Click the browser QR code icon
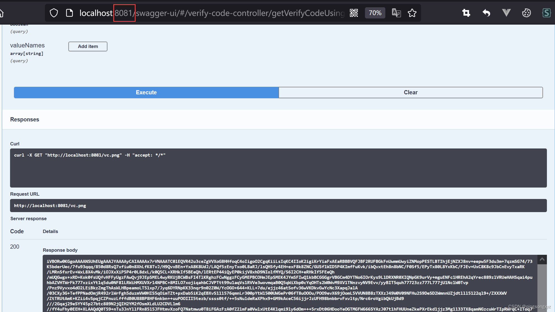The width and height of the screenshot is (555, 312). point(354,13)
